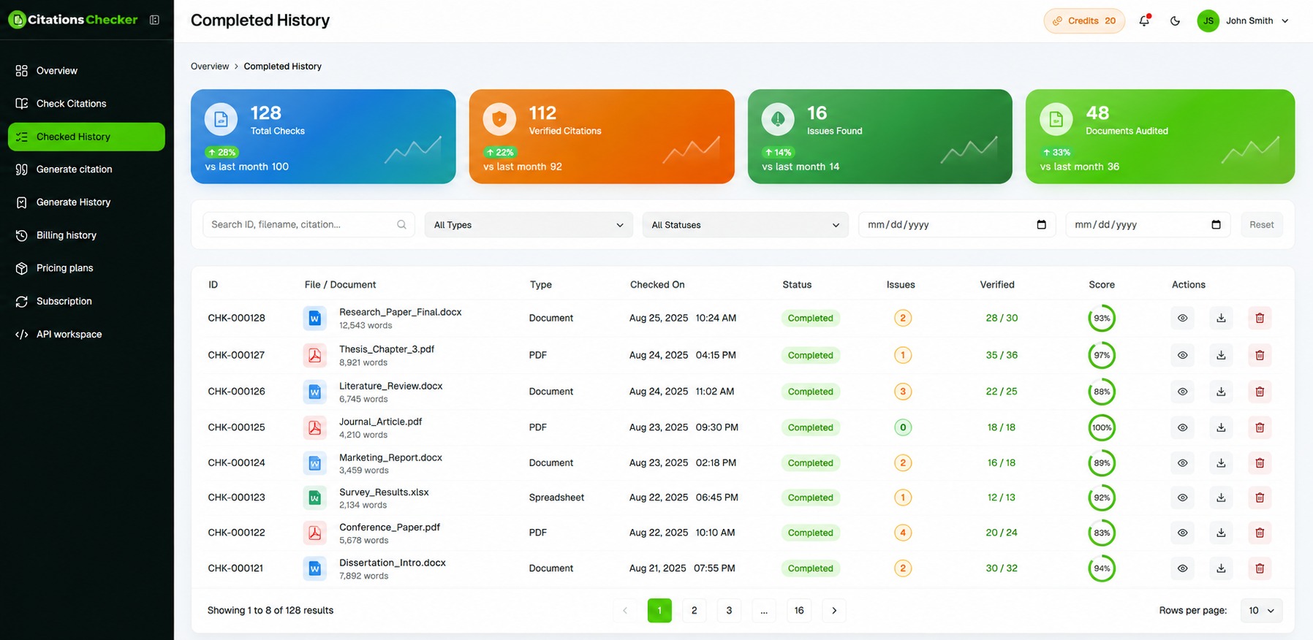Sort by Checked On column header

pos(657,285)
